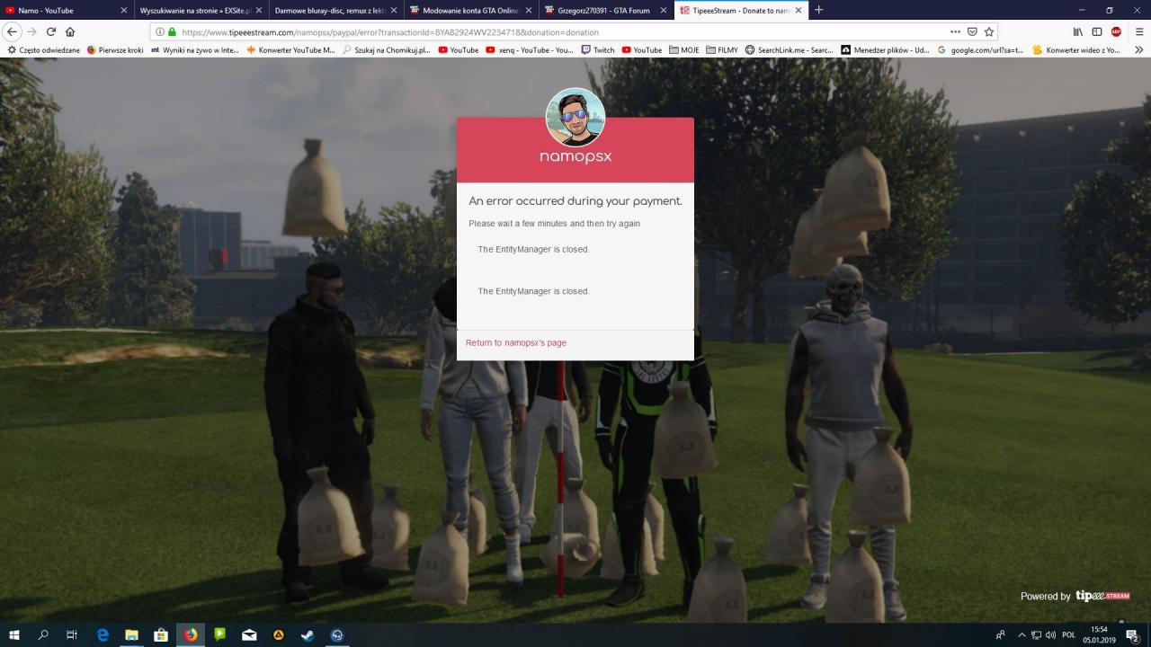Open a new browser tab
This screenshot has height=647, width=1151.
818,10
